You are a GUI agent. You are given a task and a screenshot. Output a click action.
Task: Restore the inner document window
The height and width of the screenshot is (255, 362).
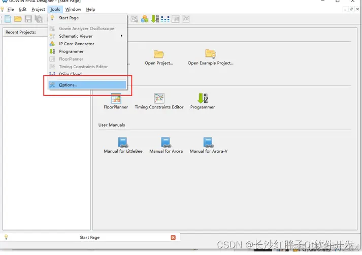(x=351, y=9)
